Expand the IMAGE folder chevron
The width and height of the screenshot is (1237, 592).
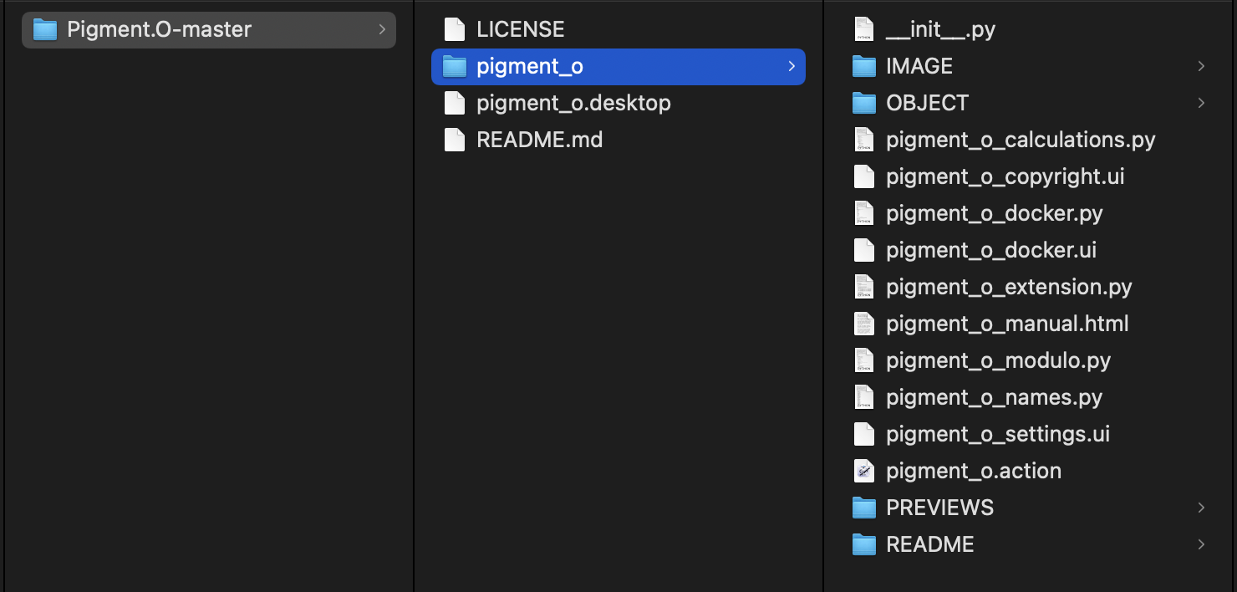click(1201, 66)
